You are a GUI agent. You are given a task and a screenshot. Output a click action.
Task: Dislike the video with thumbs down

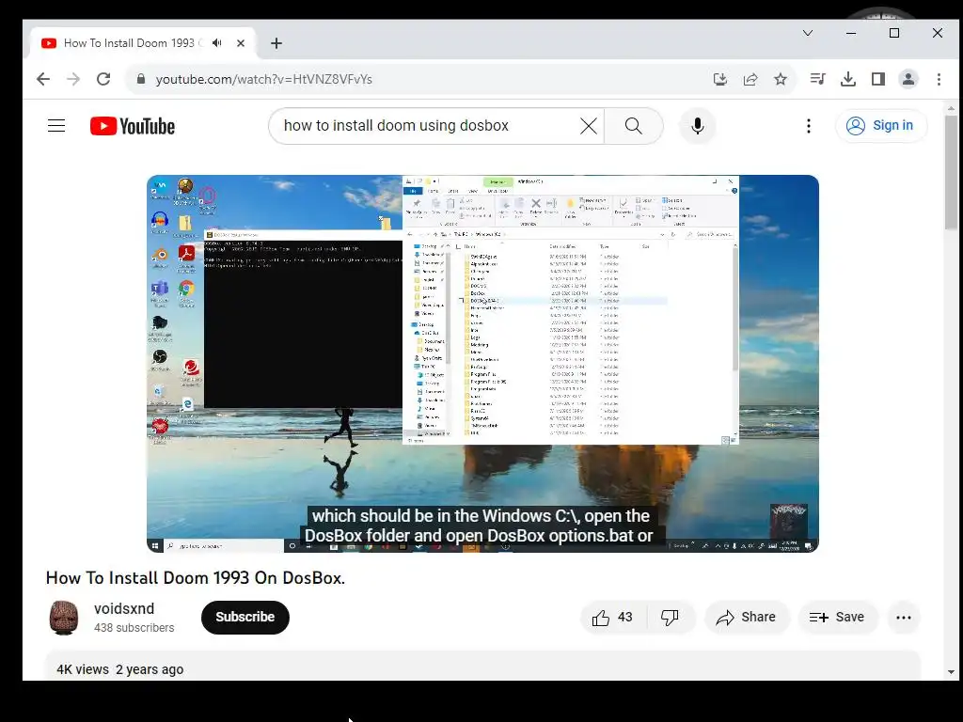(x=670, y=617)
